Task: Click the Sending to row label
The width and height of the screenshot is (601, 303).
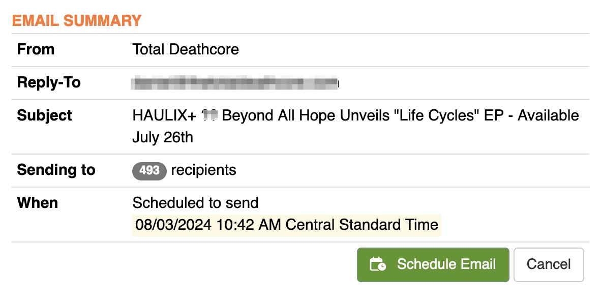Action: pyautogui.click(x=56, y=170)
